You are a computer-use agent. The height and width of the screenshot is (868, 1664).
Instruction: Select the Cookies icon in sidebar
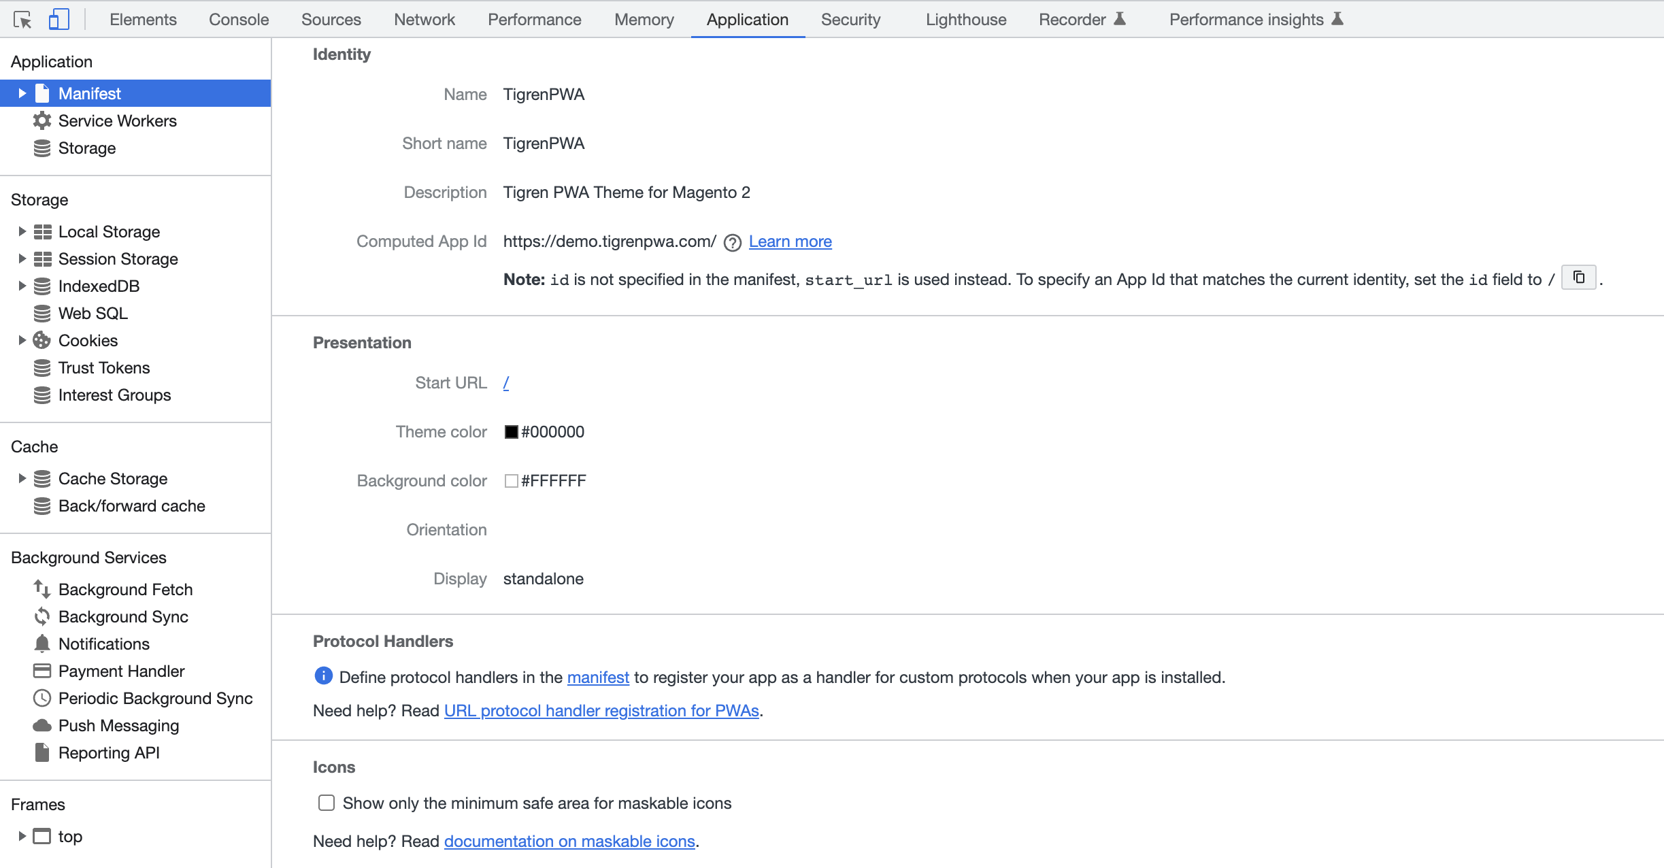[42, 340]
